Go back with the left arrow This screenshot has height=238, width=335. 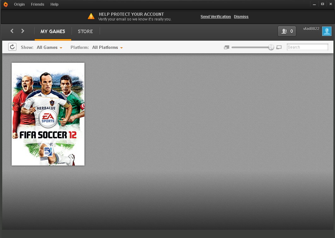point(12,31)
